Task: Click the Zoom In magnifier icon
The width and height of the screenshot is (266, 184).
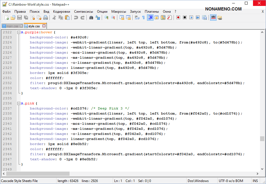Action: coord(107,17)
